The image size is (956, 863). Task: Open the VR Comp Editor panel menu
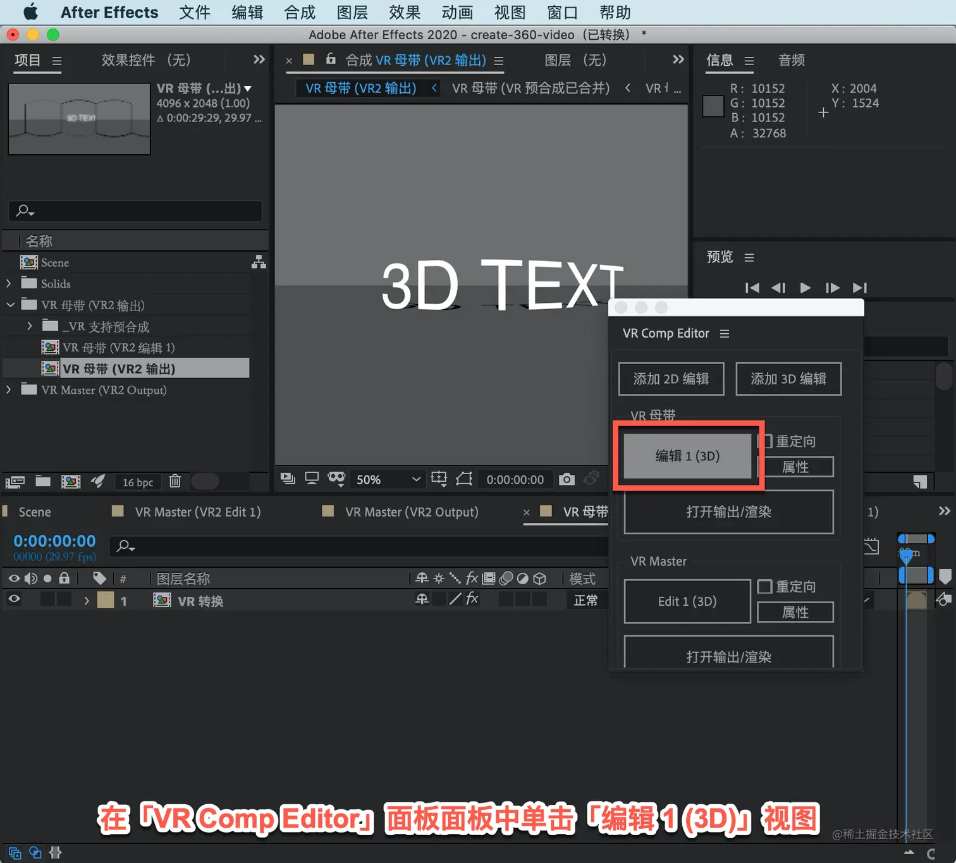[725, 333]
